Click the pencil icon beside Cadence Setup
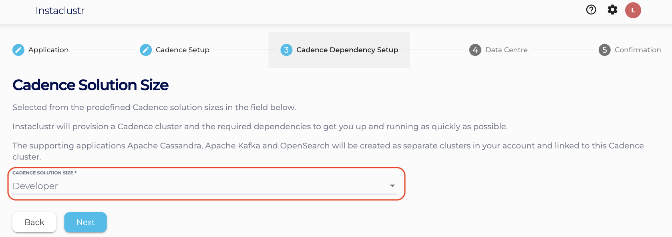 (x=146, y=50)
